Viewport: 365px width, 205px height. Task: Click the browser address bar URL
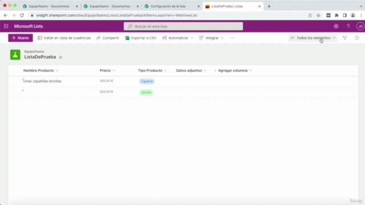click(x=116, y=15)
